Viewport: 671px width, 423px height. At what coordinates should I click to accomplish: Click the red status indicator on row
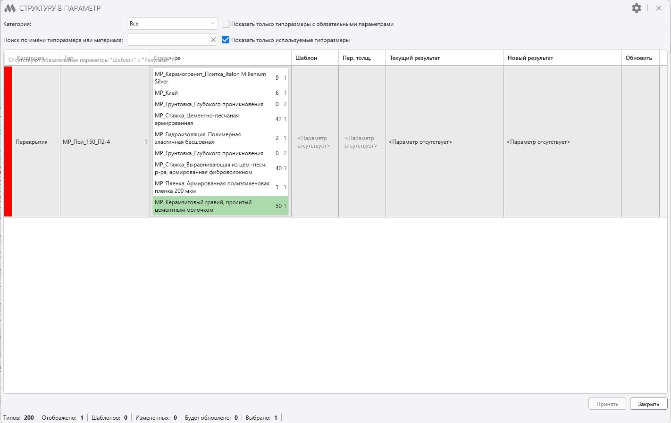pyautogui.click(x=8, y=141)
